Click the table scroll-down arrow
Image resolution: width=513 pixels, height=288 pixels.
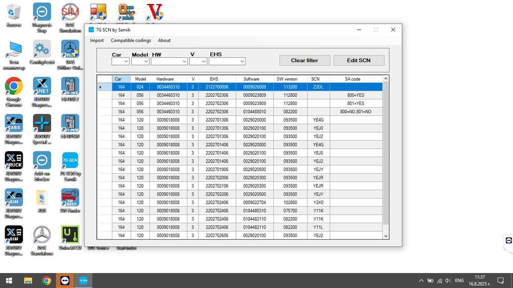(386, 236)
